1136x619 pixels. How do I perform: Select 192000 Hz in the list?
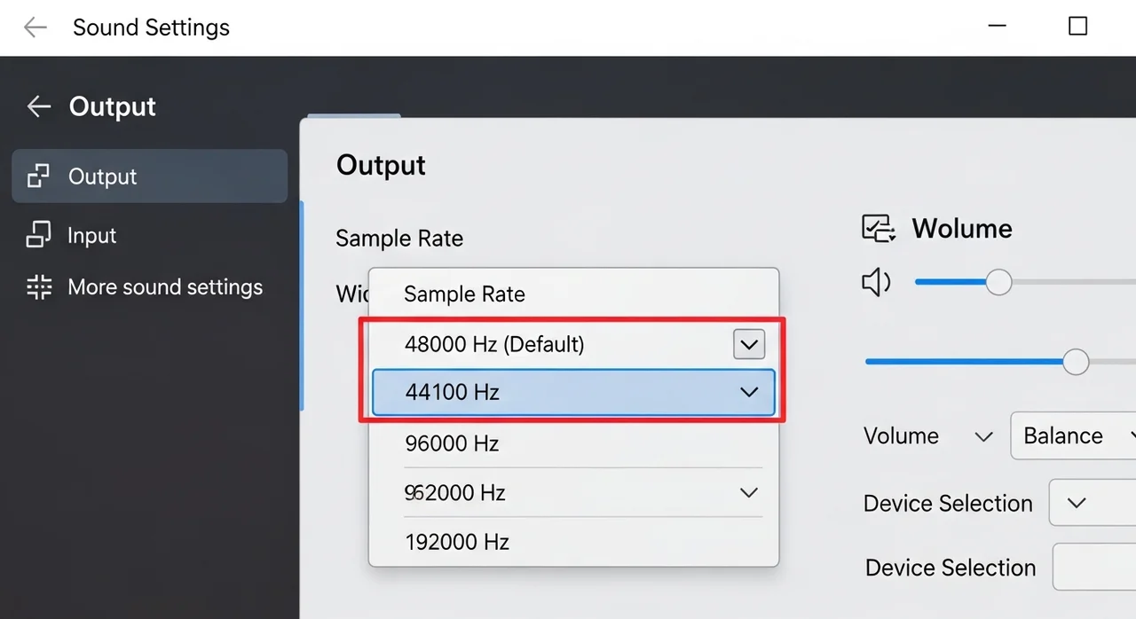coord(457,542)
